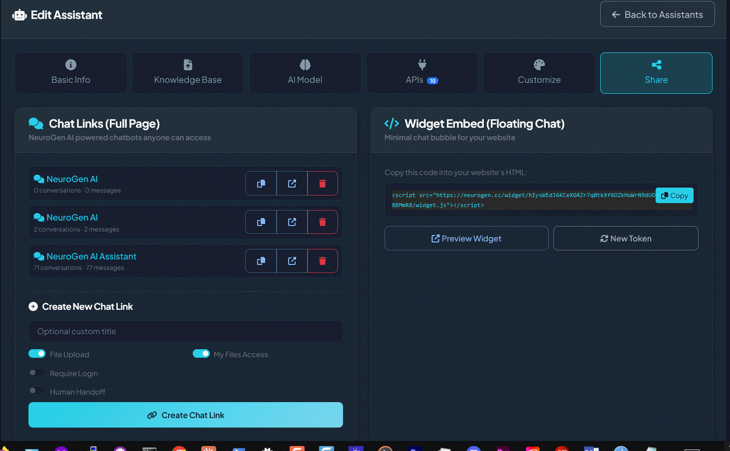Click Back to Assistants
Screen dimensions: 730x451
[x=657, y=14]
